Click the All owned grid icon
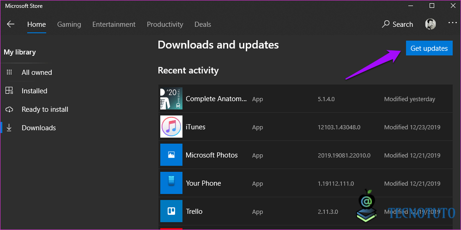Screen dimensions: 461x230 (9, 73)
